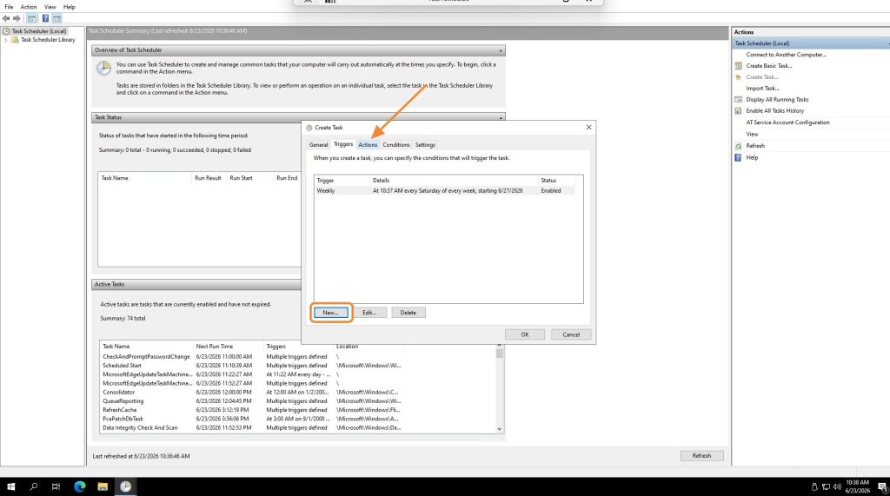890x496 pixels.
Task: Open Task View from the taskbar
Action: pos(56,486)
